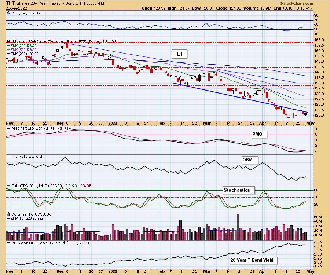This screenshot has width=330, height=275.
Task: Click the 135.0 price axis label
Action: (319, 83)
